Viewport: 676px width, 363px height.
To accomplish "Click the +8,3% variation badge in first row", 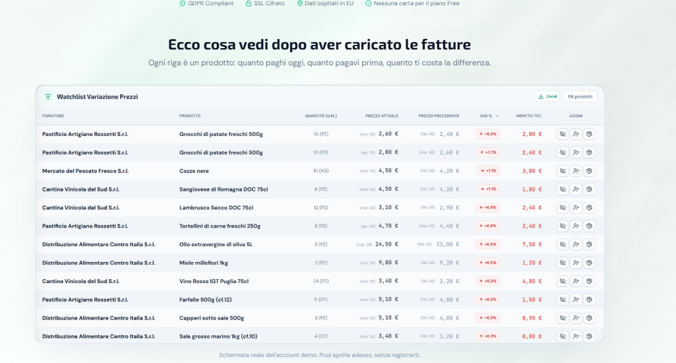I will 487,134.
